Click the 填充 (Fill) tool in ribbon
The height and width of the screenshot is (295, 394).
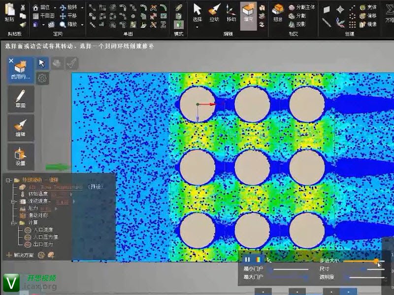249,13
